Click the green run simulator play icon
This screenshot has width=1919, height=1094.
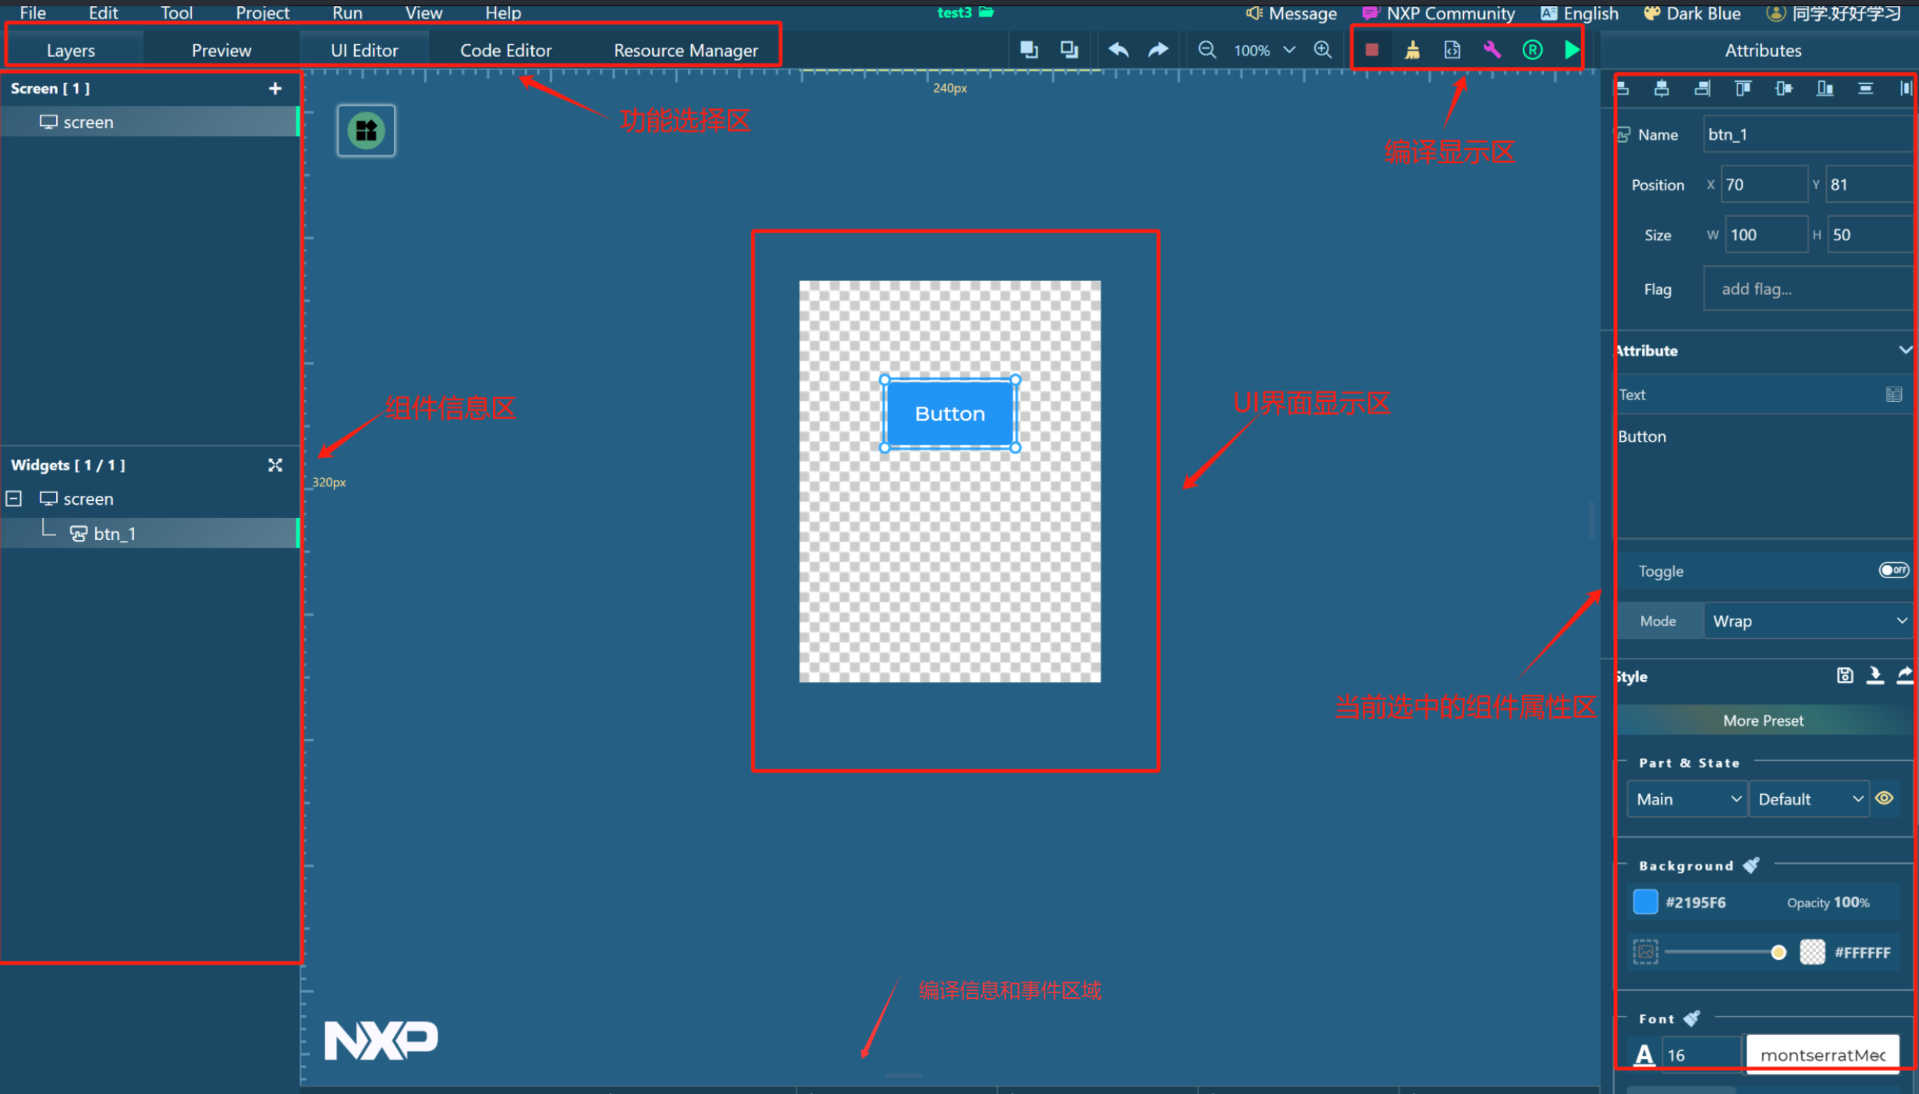click(x=1572, y=51)
